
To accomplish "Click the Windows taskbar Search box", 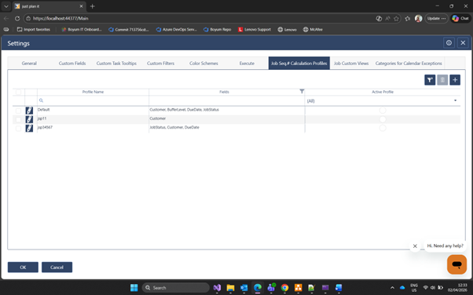I will [x=175, y=287].
